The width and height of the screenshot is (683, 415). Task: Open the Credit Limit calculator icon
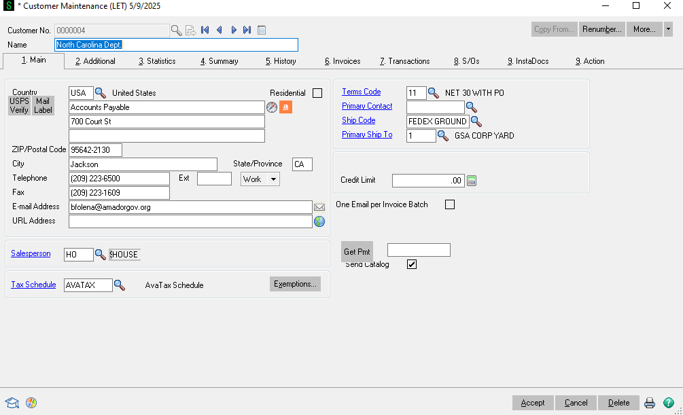click(x=472, y=181)
